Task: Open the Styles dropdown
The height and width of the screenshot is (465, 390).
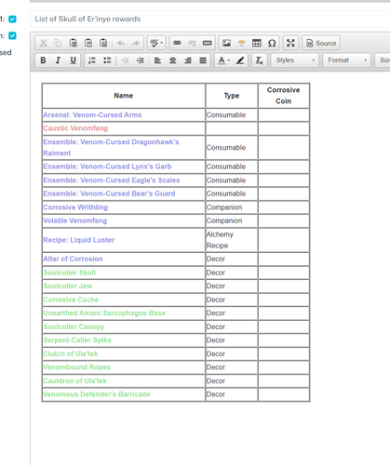Action: 295,60
